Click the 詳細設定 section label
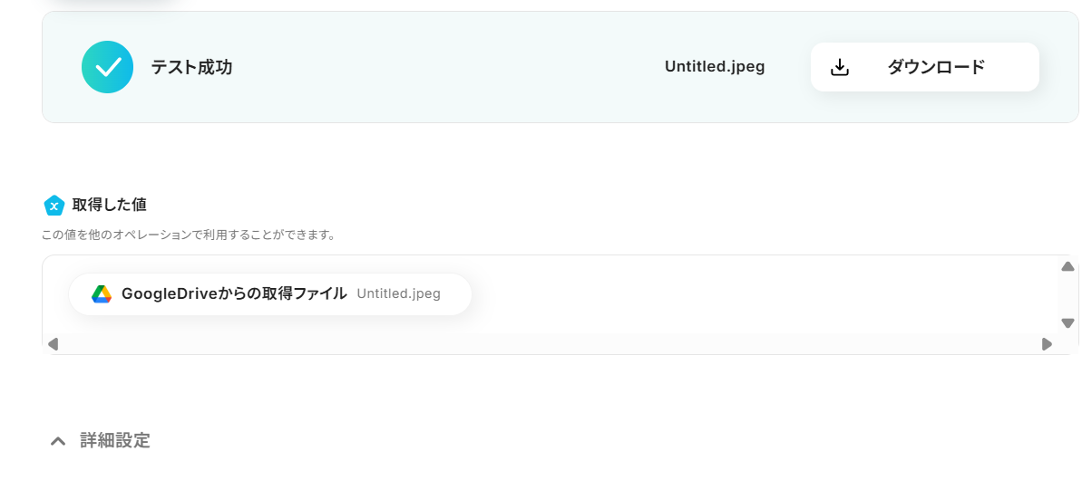Image resolution: width=1082 pixels, height=480 pixels. coord(115,441)
